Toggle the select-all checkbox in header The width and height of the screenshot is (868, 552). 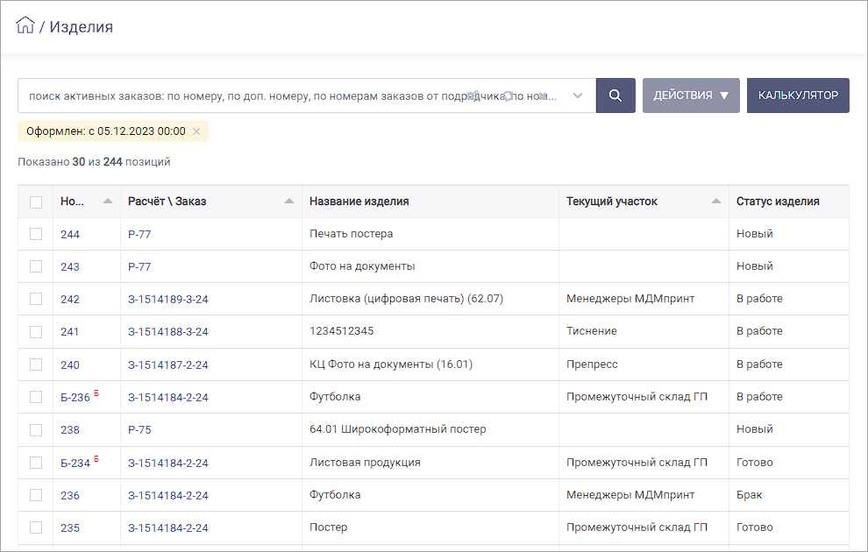(36, 202)
